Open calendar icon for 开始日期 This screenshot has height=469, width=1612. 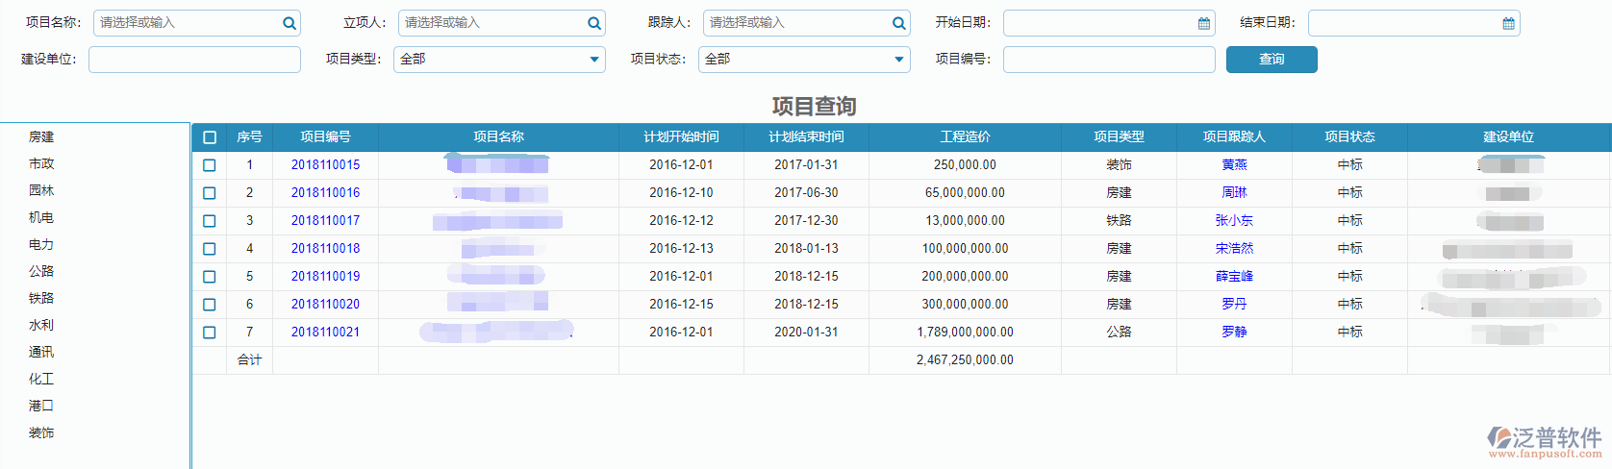point(1203,24)
